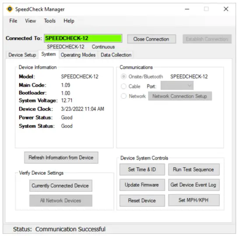Click the Model value SPEEDCHECK-12
The image size is (241, 236).
tap(80, 76)
